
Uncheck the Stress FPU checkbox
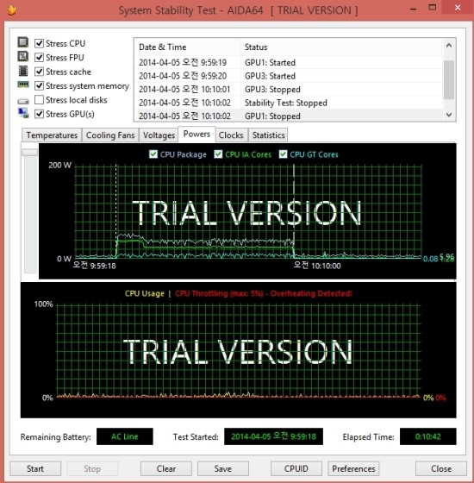click(39, 58)
